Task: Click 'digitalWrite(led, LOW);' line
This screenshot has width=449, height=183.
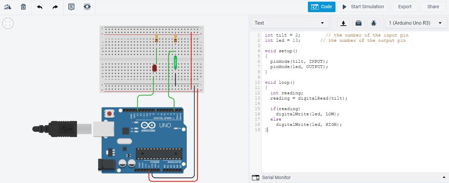Action: 308,114
